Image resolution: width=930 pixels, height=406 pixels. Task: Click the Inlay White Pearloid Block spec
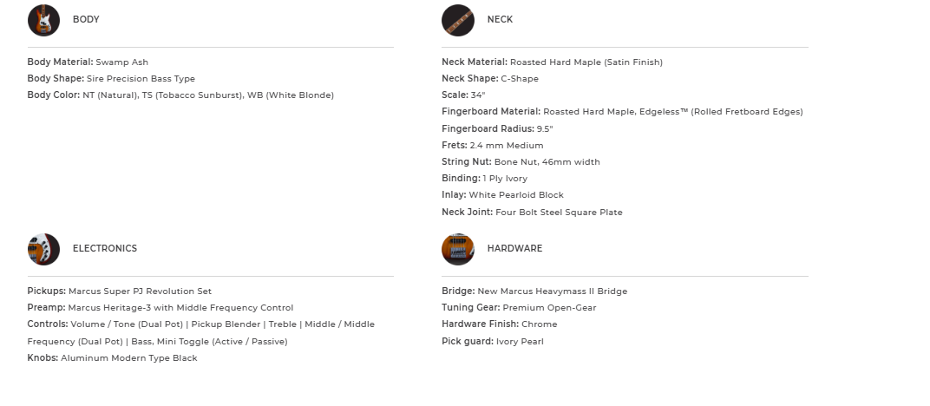pyautogui.click(x=502, y=195)
